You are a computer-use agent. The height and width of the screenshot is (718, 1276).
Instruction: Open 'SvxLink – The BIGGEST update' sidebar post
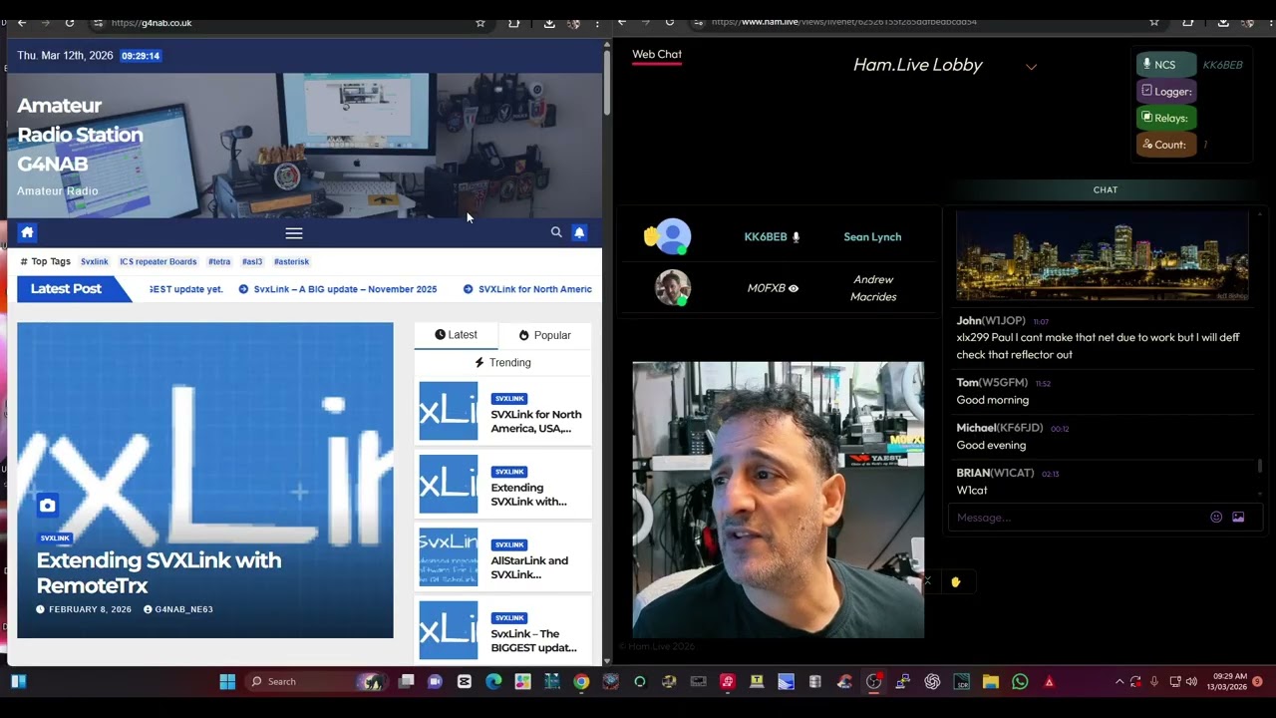533,640
